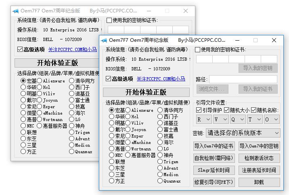This screenshot has height=195, width=289.
Task: Expand the dropdown showing letter R
Action: [203, 119]
